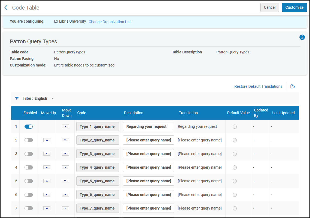This screenshot has height=218, width=310.
Task: Disable the Type_1_query_name enabled toggle
Action: [29, 126]
